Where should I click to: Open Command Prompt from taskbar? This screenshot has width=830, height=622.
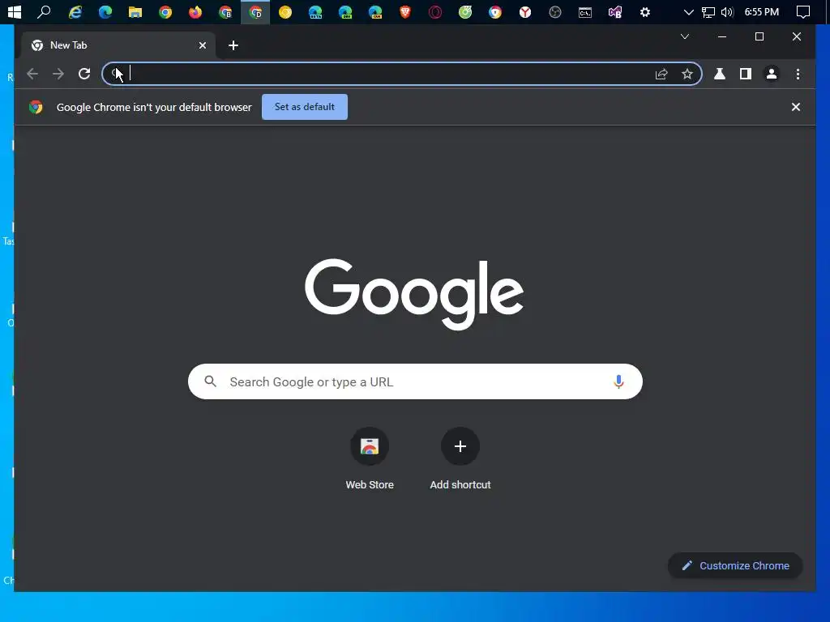tap(585, 11)
